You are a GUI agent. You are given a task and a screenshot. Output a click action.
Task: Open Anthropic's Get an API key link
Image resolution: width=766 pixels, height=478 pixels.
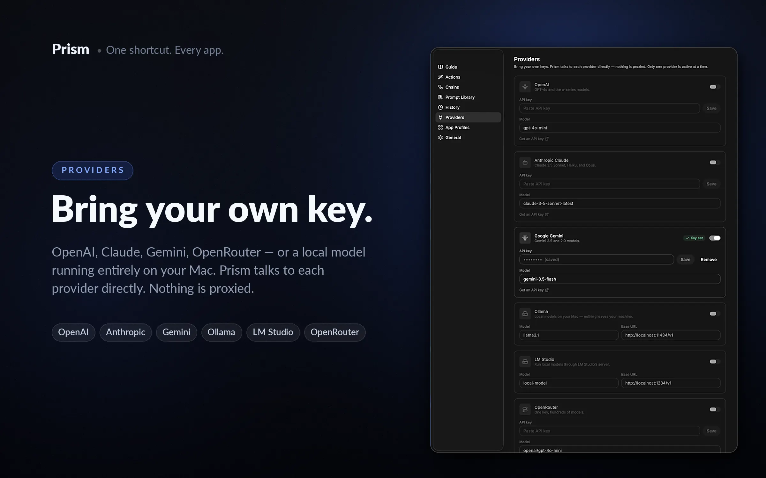coord(534,214)
